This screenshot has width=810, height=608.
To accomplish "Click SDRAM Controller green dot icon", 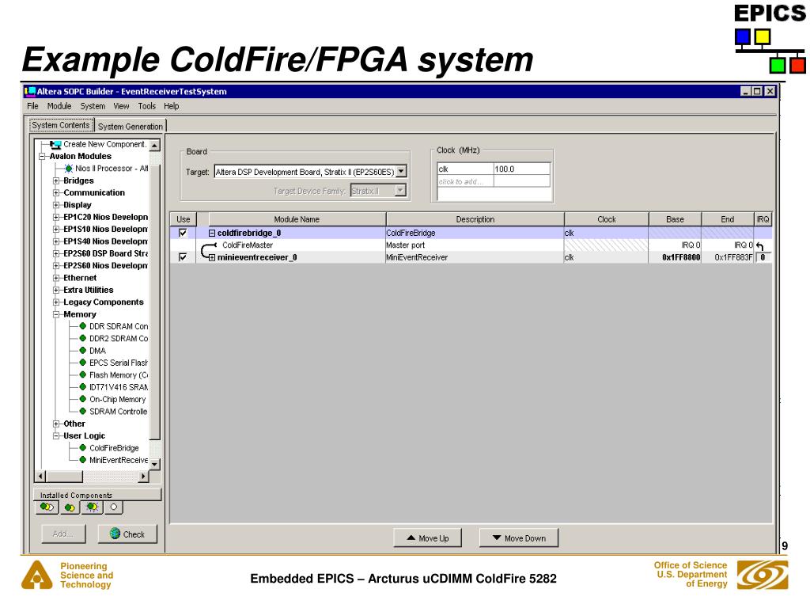I will 82,411.
